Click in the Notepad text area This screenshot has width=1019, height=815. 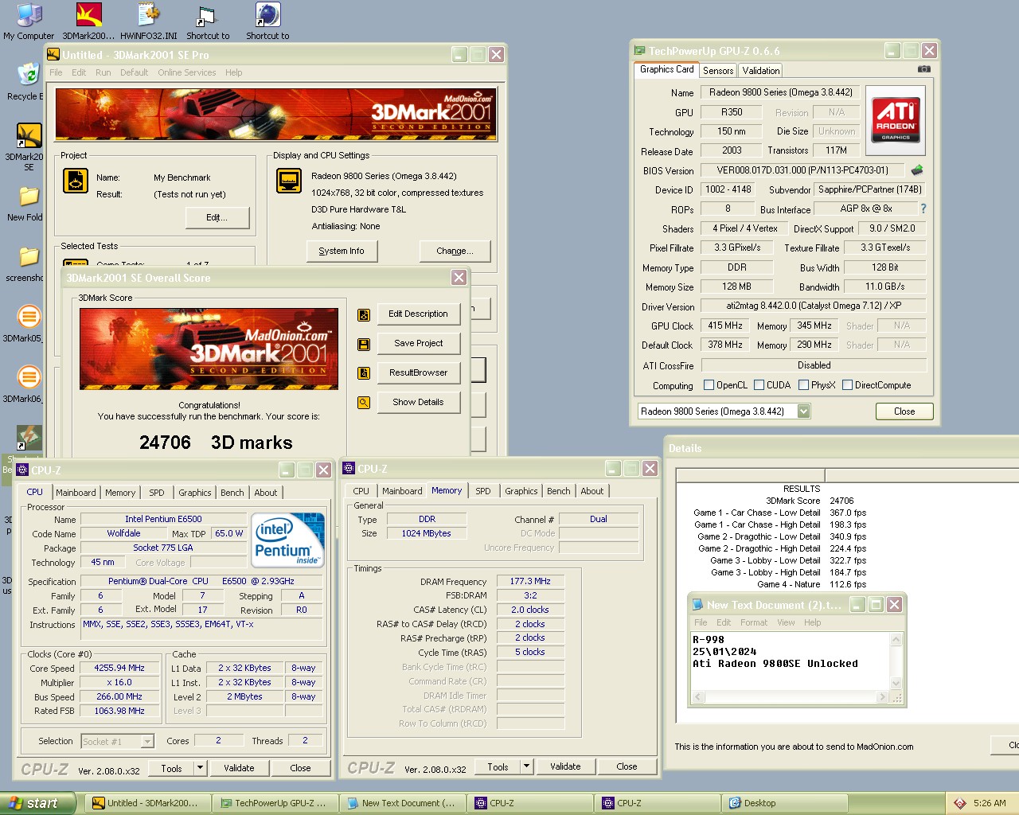coord(790,661)
